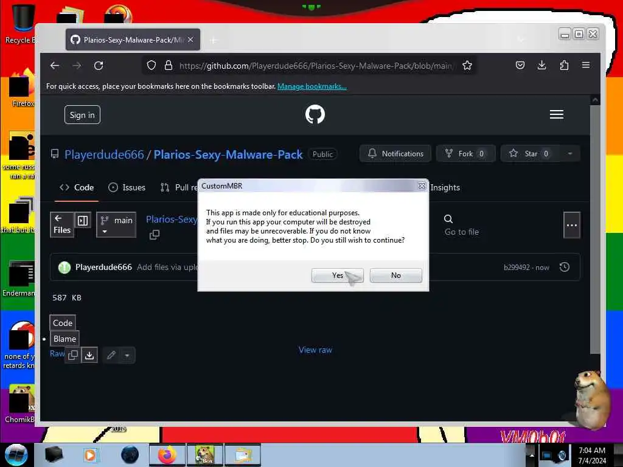
Task: Click the pencil edit file icon
Action: pos(111,355)
